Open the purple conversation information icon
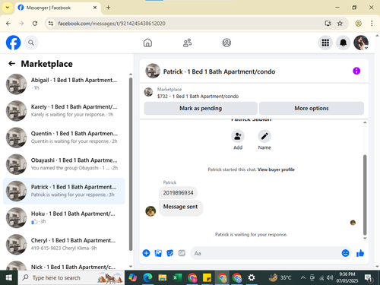Image resolution: width=380 pixels, height=285 pixels. click(356, 71)
